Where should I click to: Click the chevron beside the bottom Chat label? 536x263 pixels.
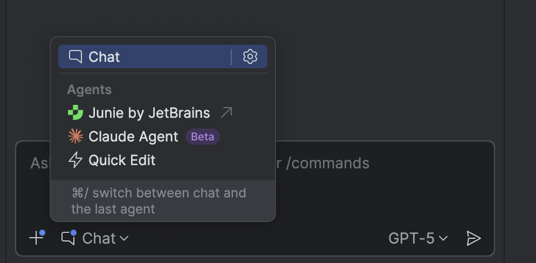click(x=124, y=238)
